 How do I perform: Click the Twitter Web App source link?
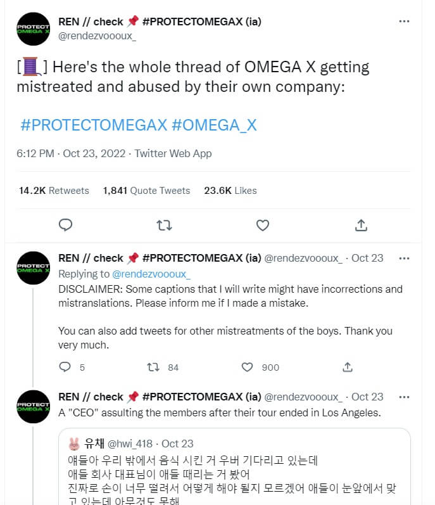click(173, 153)
